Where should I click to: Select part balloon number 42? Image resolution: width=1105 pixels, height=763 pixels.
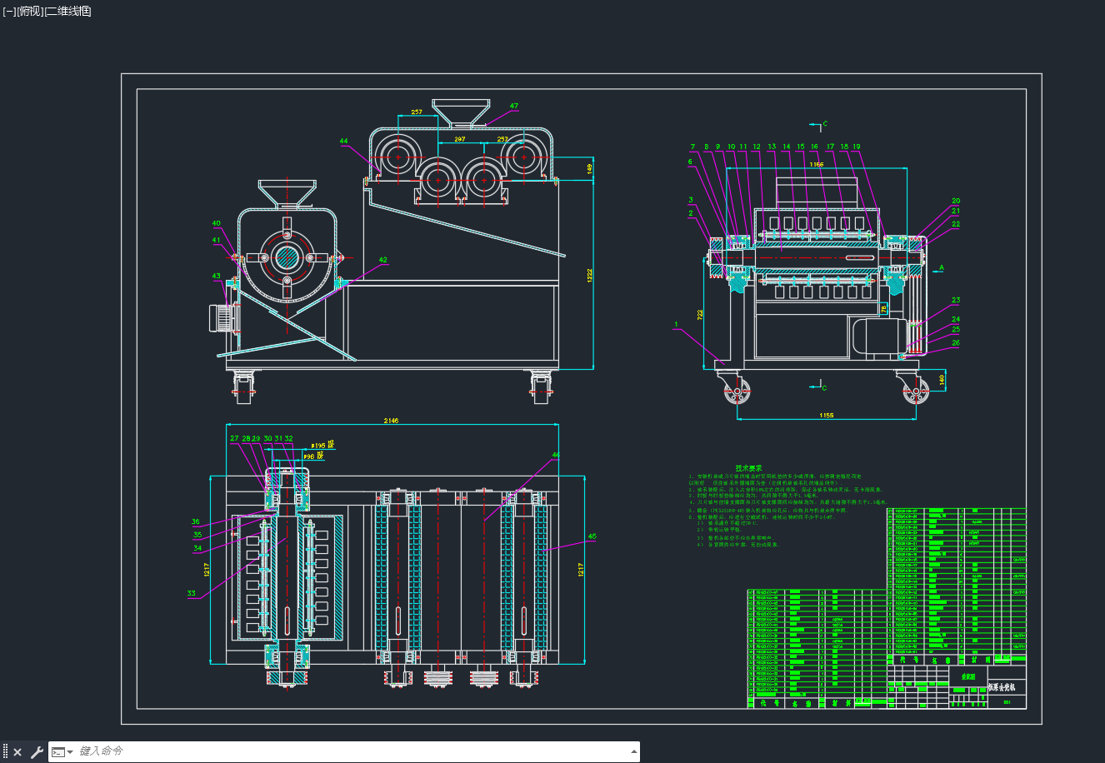383,260
